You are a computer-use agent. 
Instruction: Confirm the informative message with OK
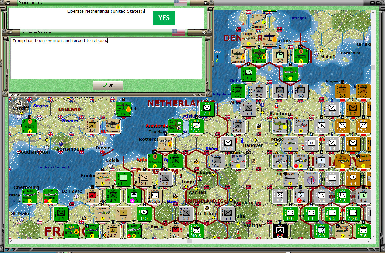click(108, 86)
